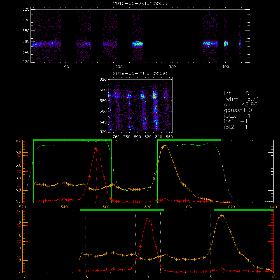Image resolution: width=280 pixels, height=280 pixels.
Task: Click x-axis label '300' on wide spectrogram
Action: (x=172, y=67)
